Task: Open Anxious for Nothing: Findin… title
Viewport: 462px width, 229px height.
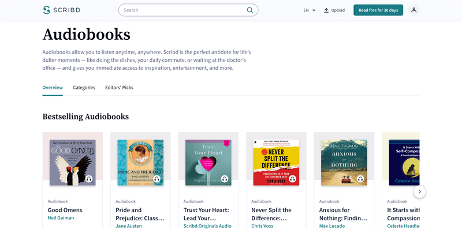Action: coord(343,214)
